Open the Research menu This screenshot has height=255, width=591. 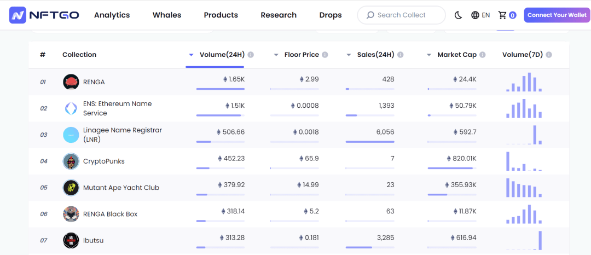[279, 15]
